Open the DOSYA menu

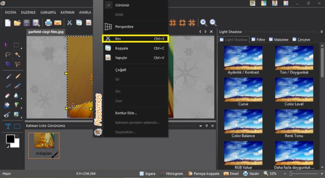pyautogui.click(x=10, y=12)
